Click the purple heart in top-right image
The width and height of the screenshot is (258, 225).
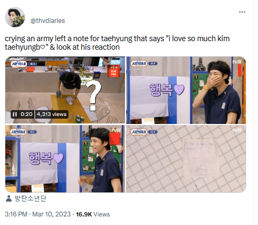179,89
